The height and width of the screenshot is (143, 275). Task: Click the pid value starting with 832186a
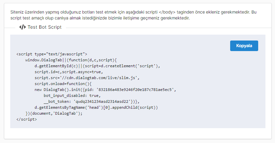[136, 90]
